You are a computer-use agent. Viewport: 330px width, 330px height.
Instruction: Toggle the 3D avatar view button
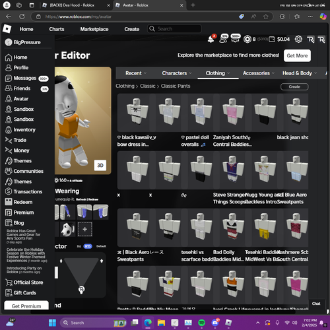coord(100,165)
